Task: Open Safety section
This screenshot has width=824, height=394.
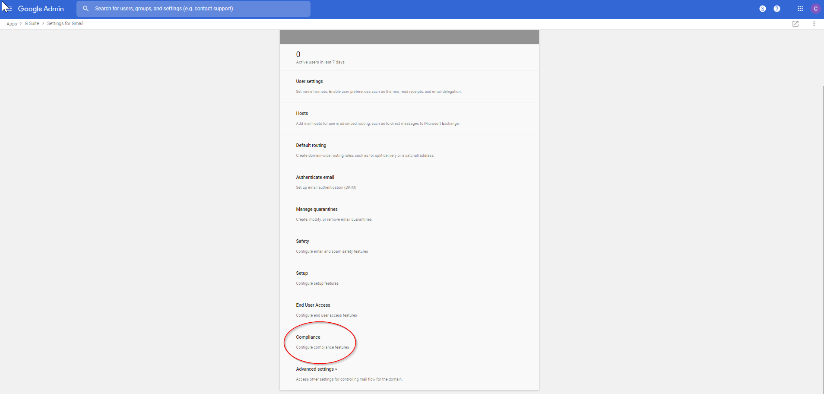Action: point(409,246)
